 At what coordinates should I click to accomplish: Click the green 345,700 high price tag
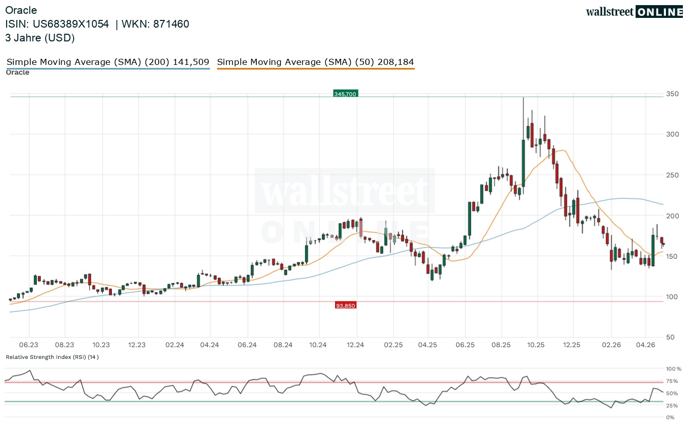[x=345, y=94]
